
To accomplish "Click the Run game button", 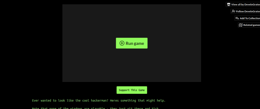I will (132, 43).
